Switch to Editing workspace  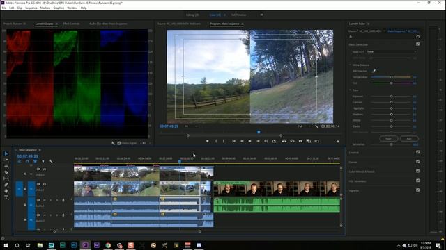[x=192, y=15]
